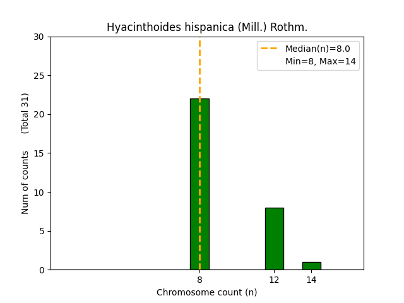Click the y-axis tick label 10
This screenshot has width=404, height=303.
coord(40,193)
